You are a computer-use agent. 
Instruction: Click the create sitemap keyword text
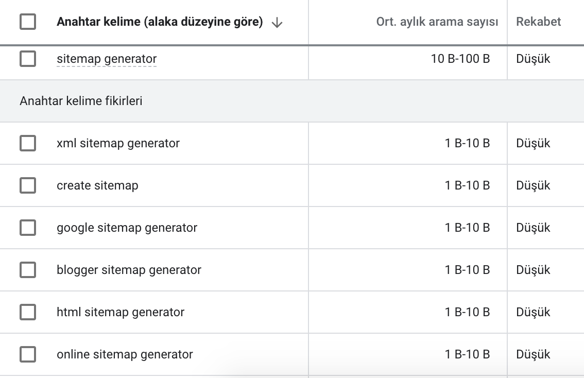click(x=97, y=185)
